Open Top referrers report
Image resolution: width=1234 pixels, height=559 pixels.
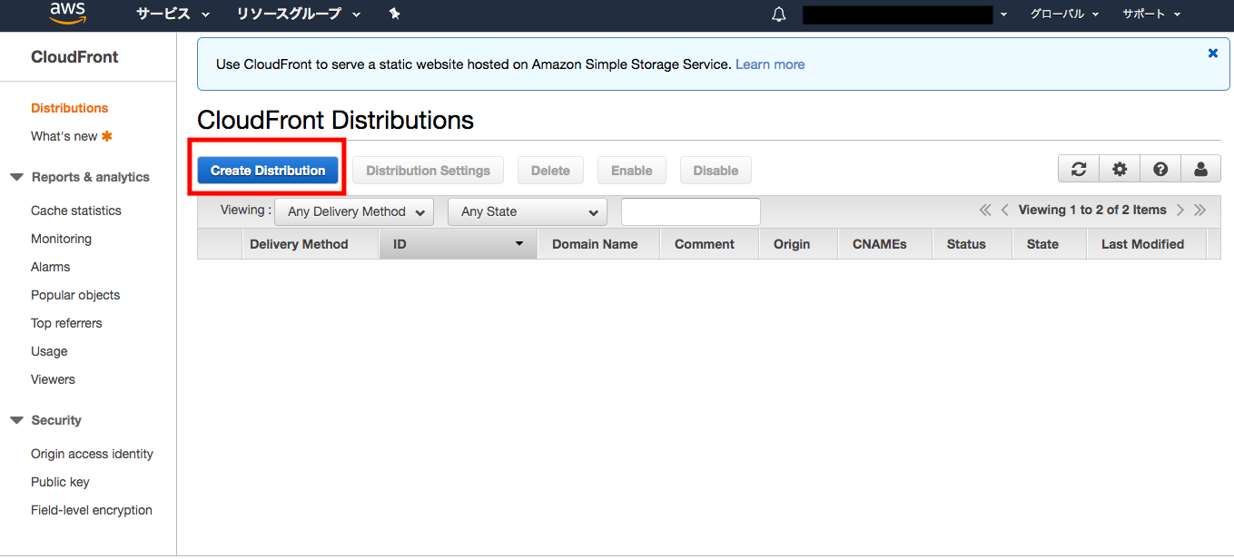(x=66, y=323)
